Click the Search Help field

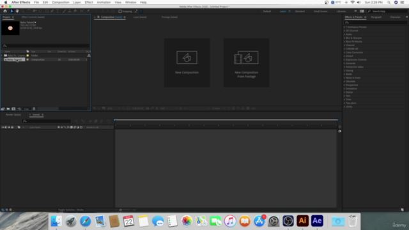click(387, 11)
